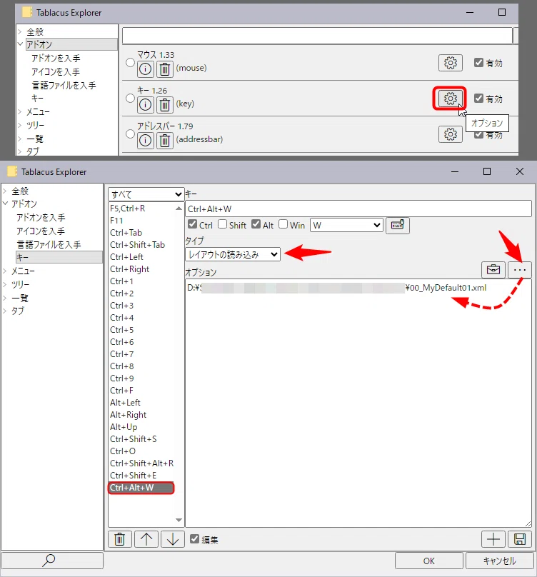
Task: Click the toolbox icon above options
Action: pyautogui.click(x=493, y=270)
